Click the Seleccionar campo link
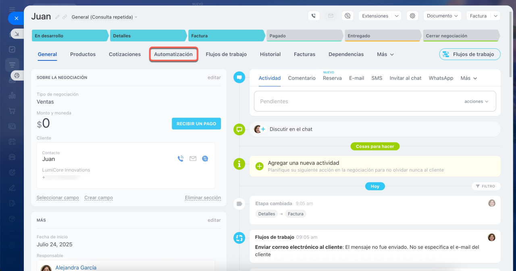The image size is (516, 271). [x=58, y=198]
